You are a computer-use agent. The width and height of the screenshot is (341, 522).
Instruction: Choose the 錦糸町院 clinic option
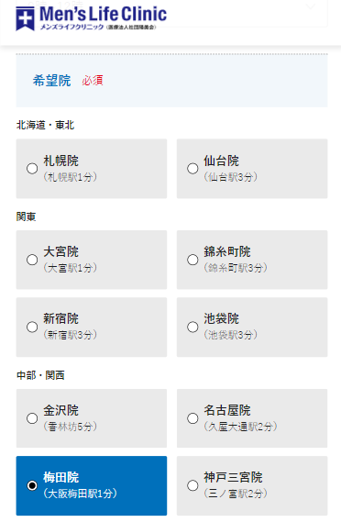[x=252, y=260]
